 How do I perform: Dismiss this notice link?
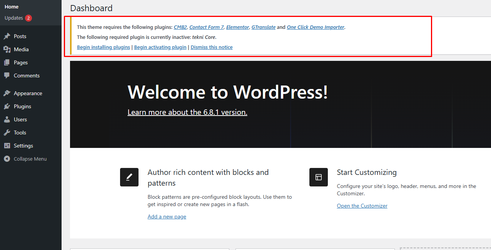click(211, 47)
